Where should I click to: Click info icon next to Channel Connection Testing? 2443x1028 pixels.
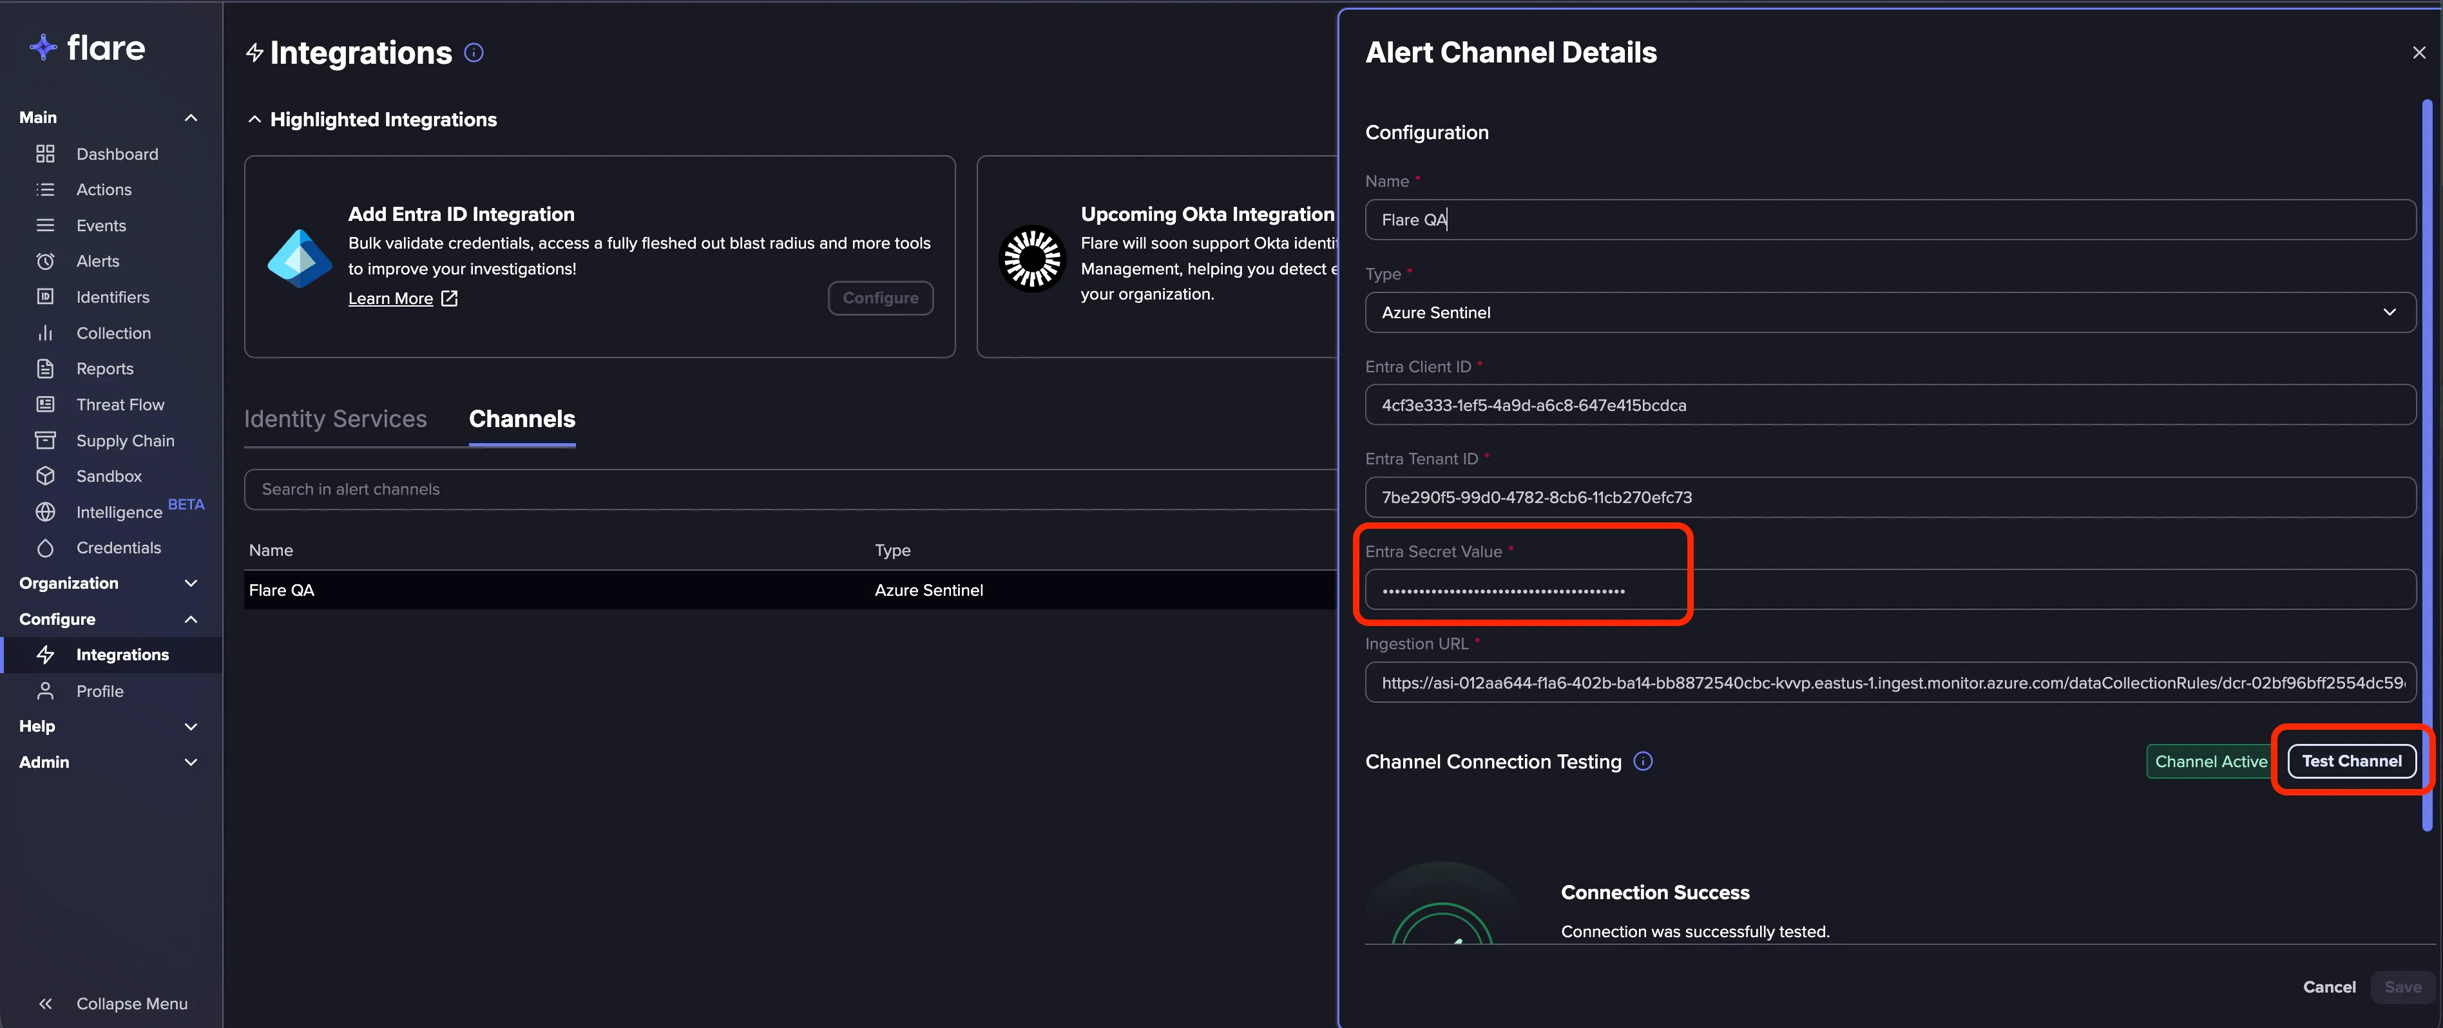1643,761
